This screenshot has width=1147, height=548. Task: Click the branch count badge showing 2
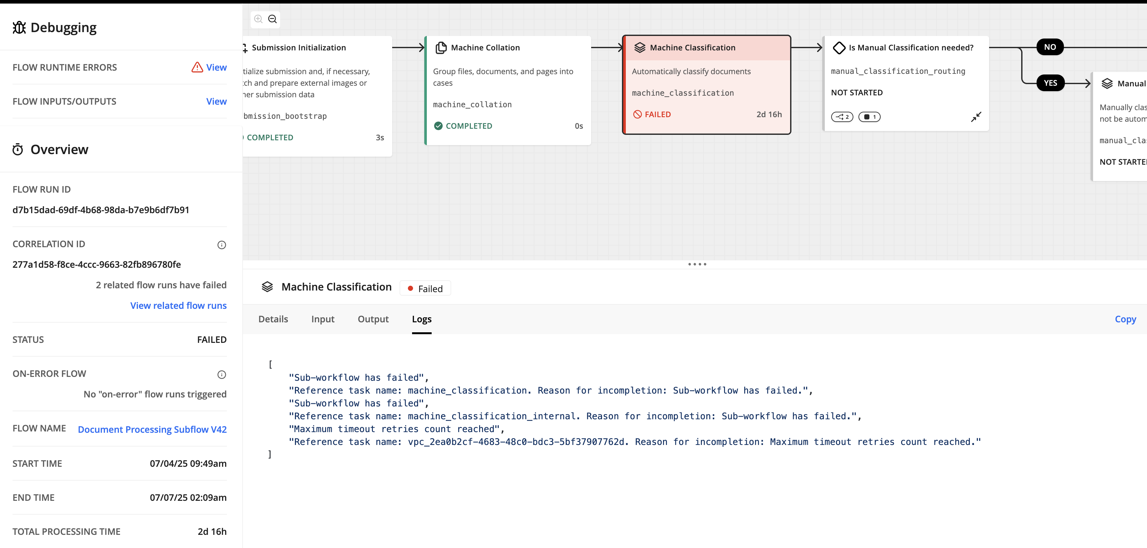click(842, 117)
